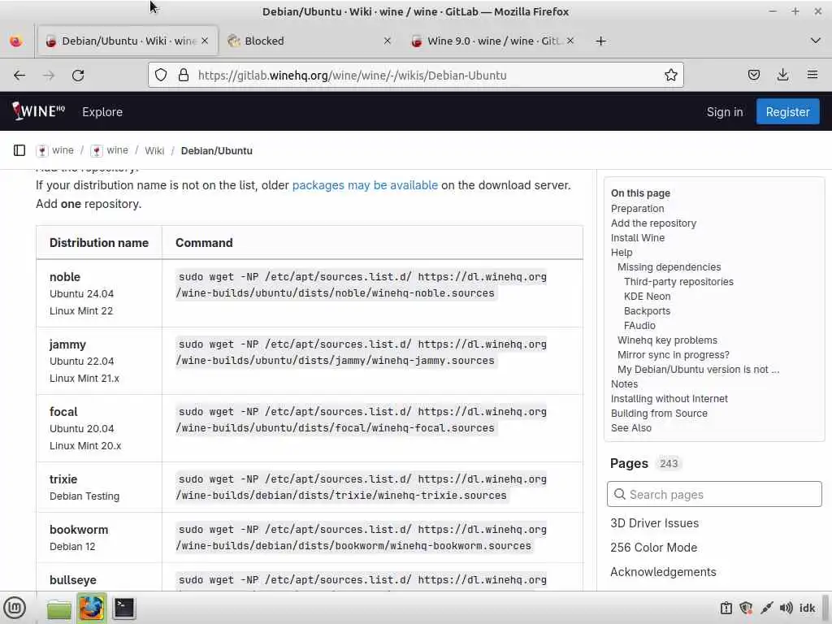This screenshot has height=624, width=832.
Task: Close the Wine 9.0 tab
Action: pyautogui.click(x=570, y=41)
